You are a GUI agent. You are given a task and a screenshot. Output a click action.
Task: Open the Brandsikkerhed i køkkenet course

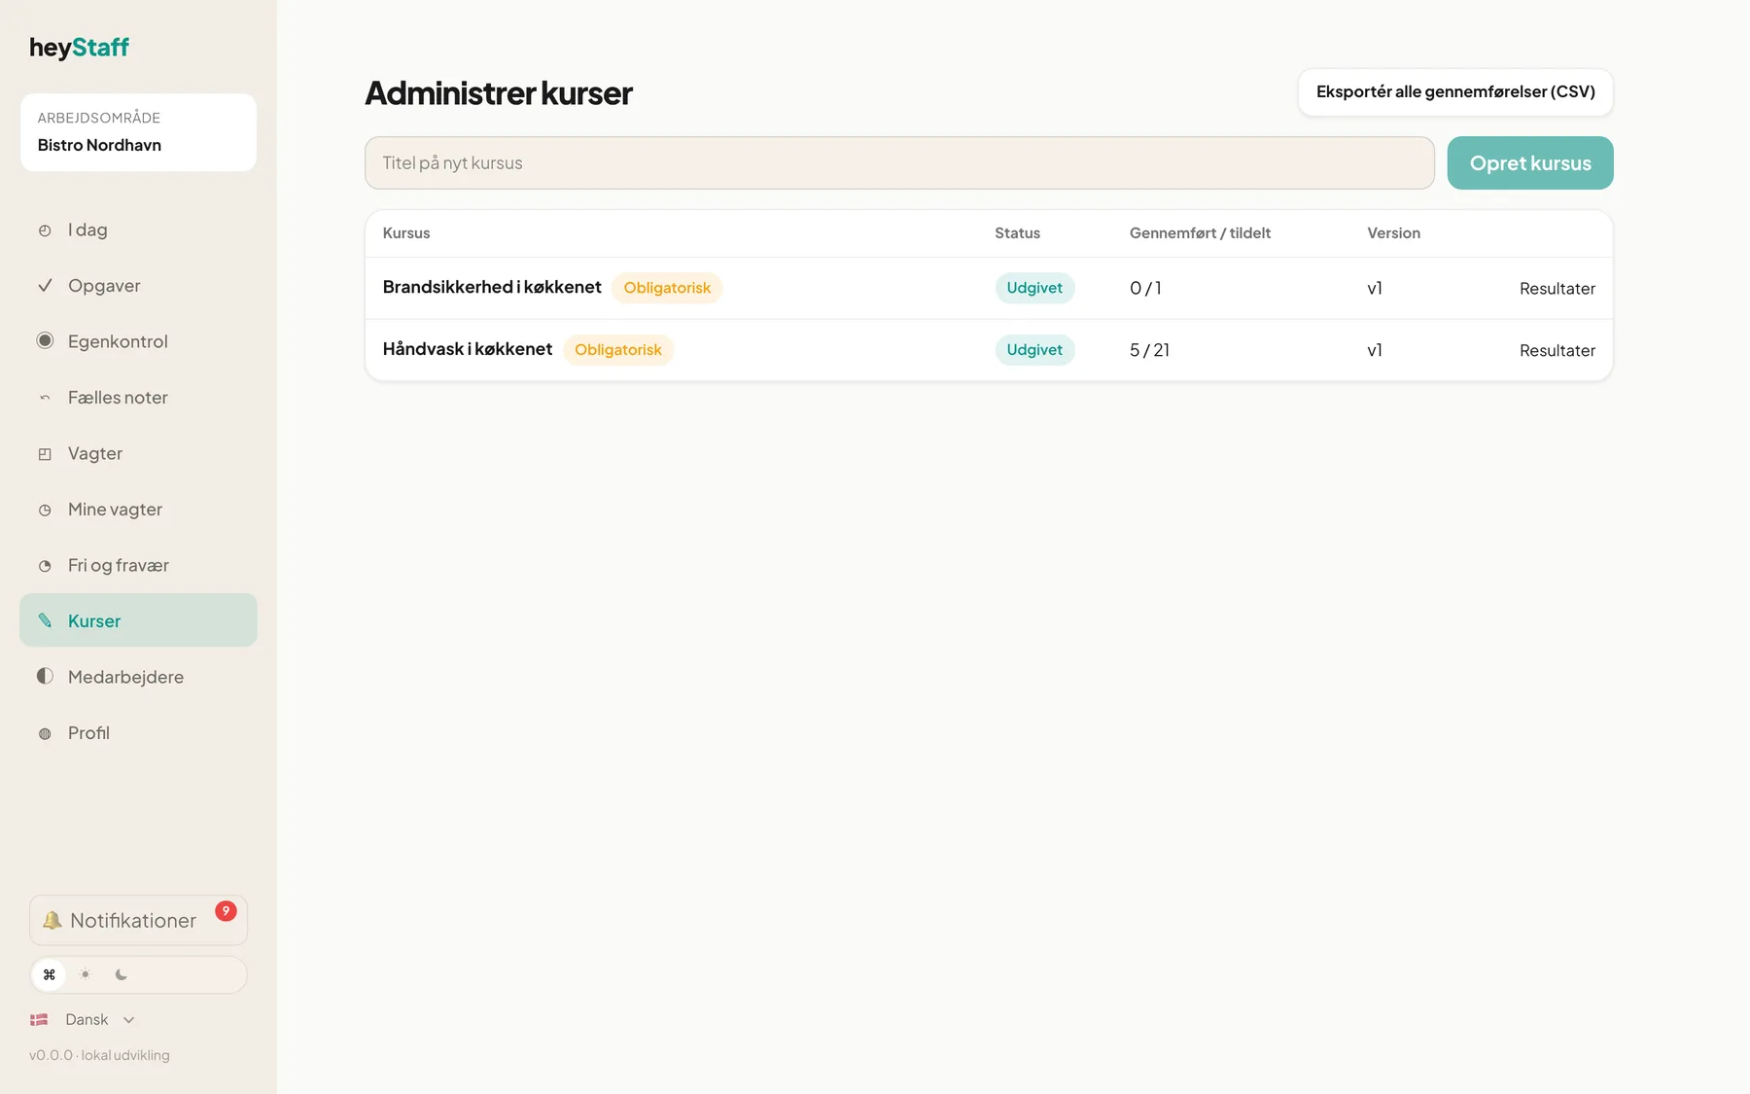(492, 287)
